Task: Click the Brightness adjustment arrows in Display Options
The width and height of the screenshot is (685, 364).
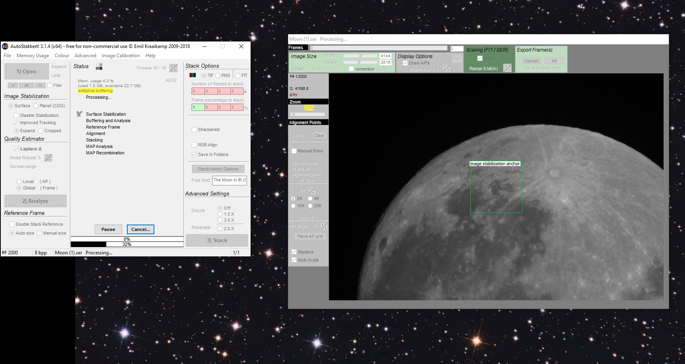Action: pyautogui.click(x=446, y=68)
